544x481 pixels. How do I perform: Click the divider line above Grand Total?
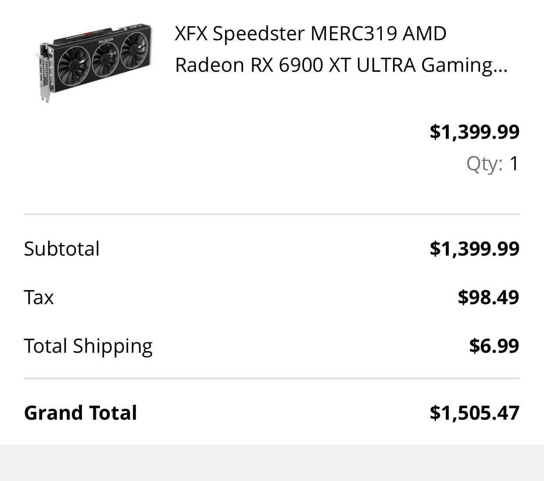point(272,378)
